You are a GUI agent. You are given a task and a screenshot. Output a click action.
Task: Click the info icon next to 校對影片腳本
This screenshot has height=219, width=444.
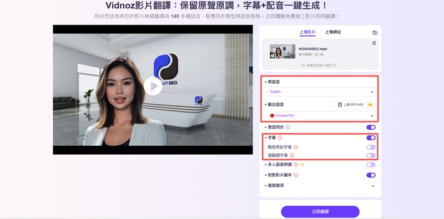pyautogui.click(x=296, y=175)
